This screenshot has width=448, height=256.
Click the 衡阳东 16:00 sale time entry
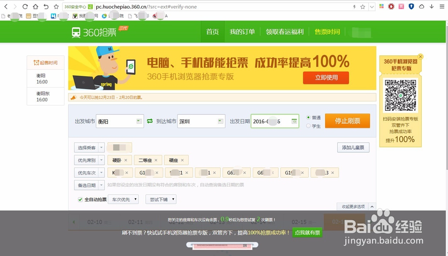(45, 97)
